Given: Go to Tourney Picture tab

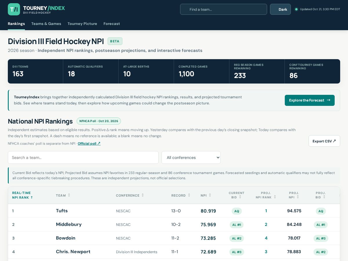Looking at the screenshot, I should point(82,24).
